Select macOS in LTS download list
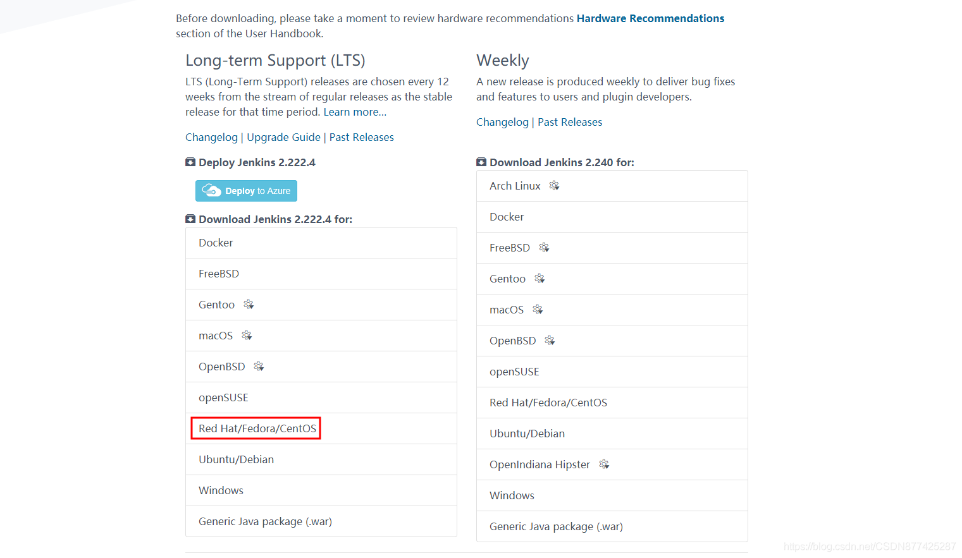962x558 pixels. 321,336
